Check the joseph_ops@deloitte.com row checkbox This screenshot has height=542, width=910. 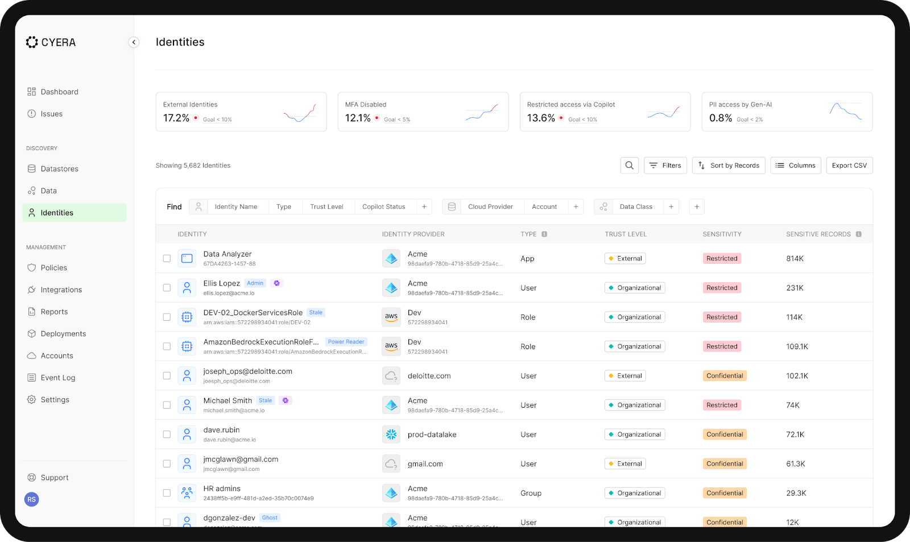pos(167,375)
